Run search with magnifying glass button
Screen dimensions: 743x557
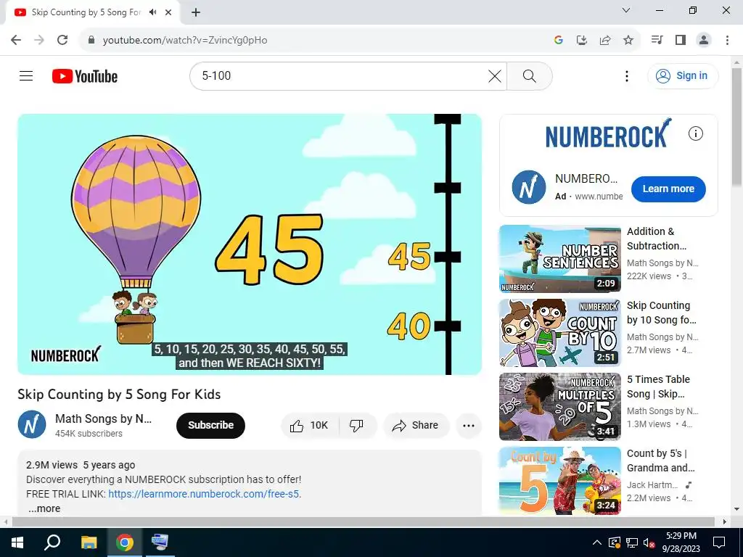pos(529,76)
